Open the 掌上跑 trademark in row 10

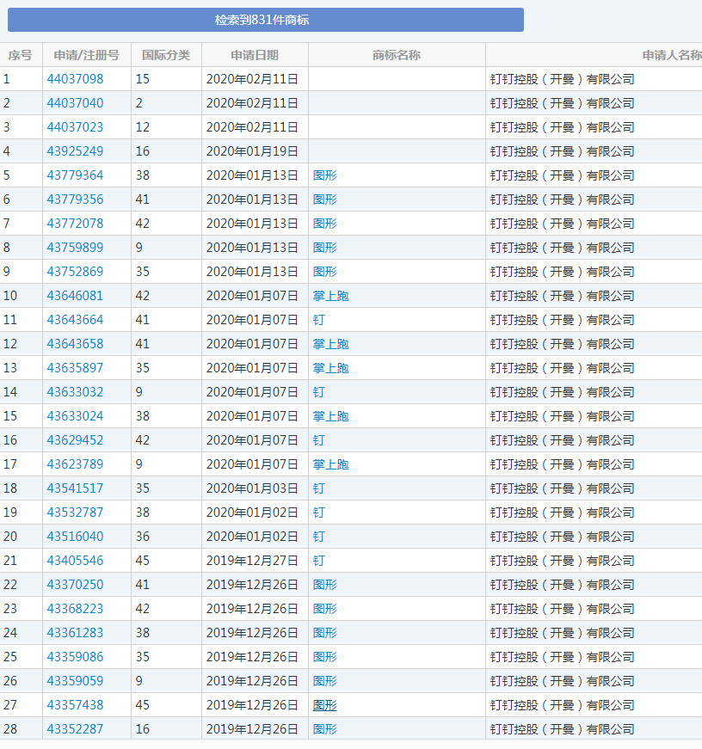(x=330, y=296)
